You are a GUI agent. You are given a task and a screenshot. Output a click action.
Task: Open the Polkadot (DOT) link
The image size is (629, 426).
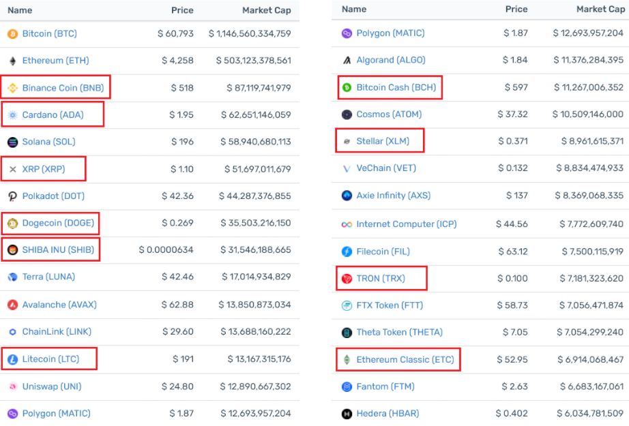tap(53, 196)
